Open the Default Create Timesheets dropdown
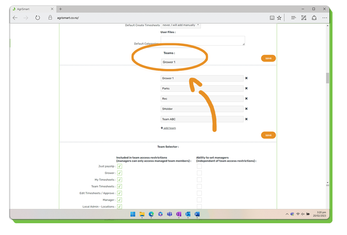 coord(181,25)
